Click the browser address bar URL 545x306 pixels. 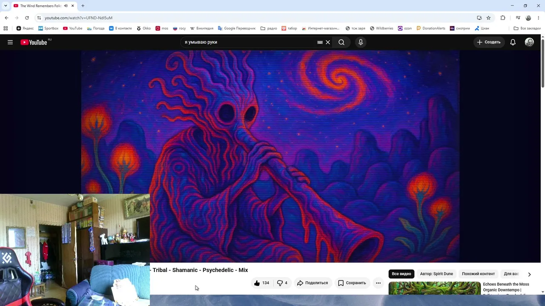[79, 18]
